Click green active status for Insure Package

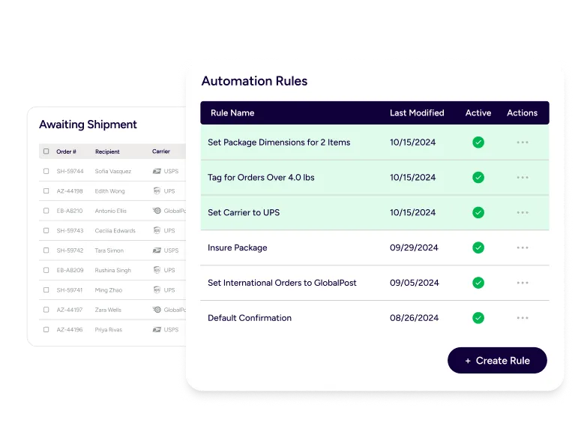[478, 247]
